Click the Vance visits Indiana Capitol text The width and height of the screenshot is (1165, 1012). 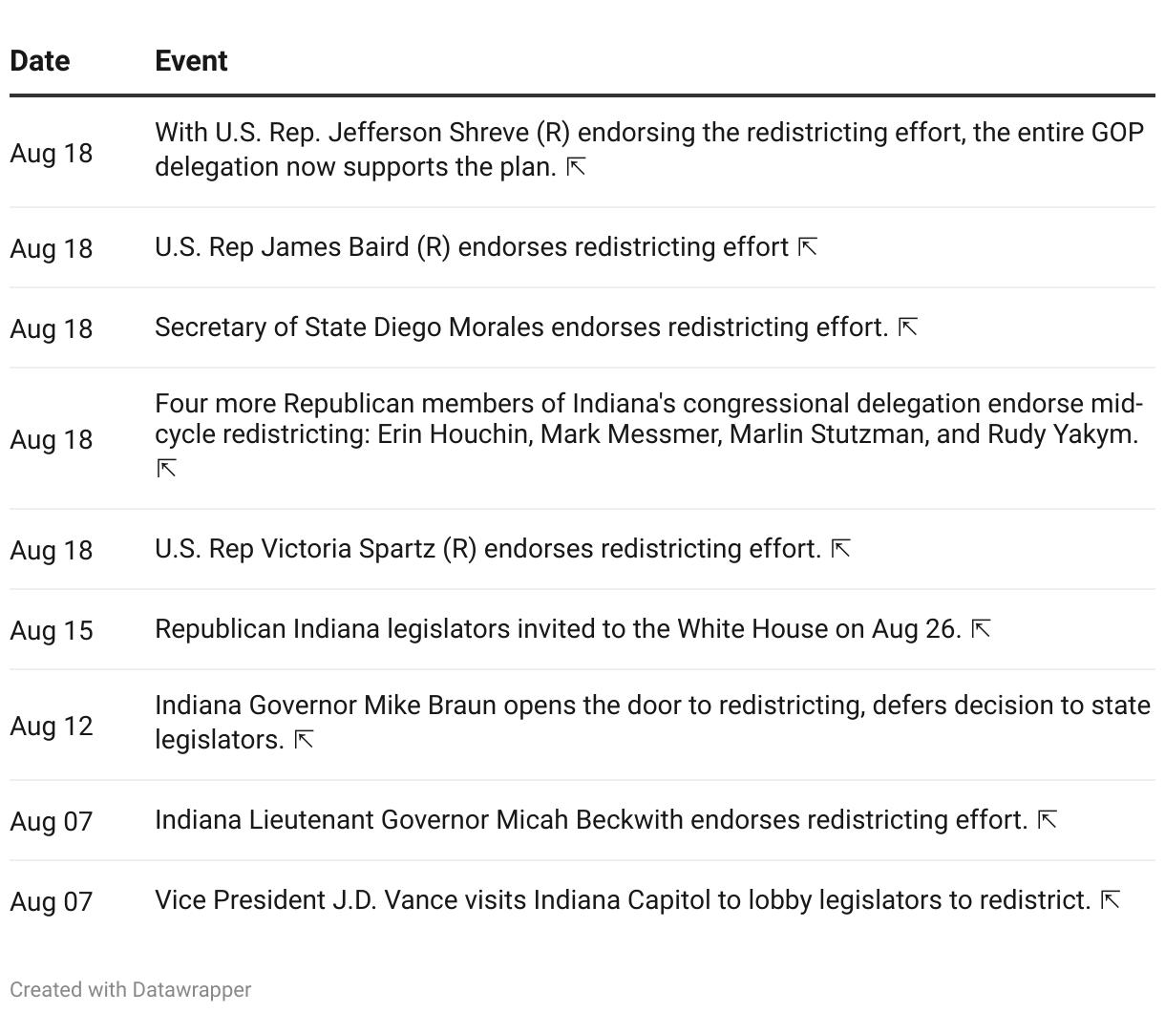coord(622,900)
